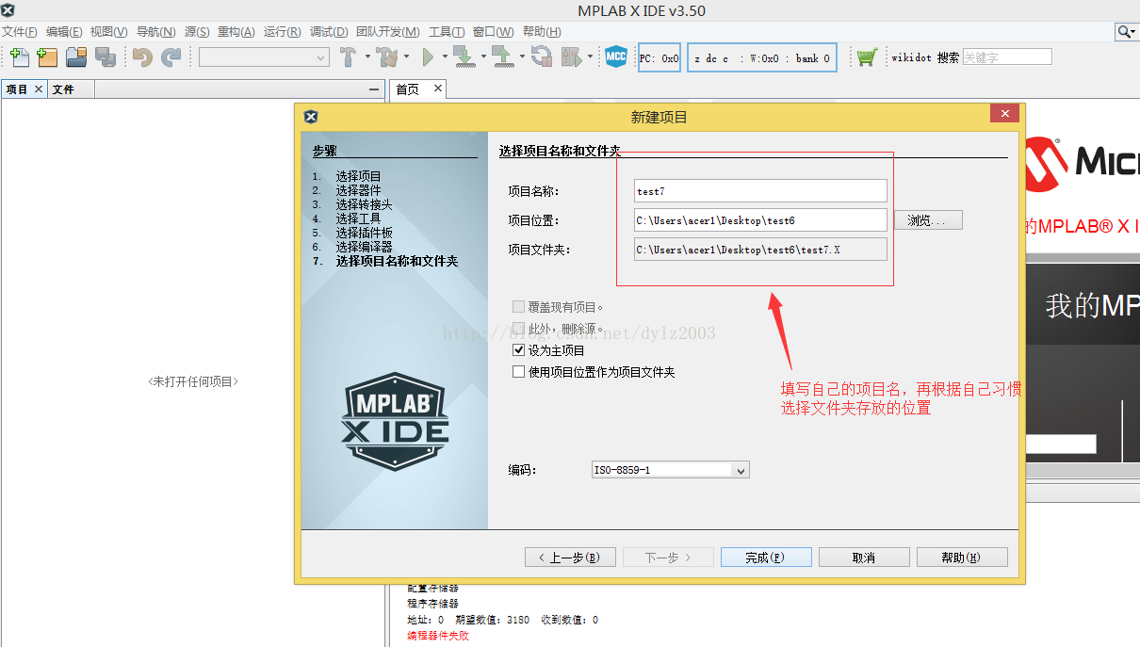Open the 文件(F) menu
The image size is (1140, 647).
click(20, 32)
